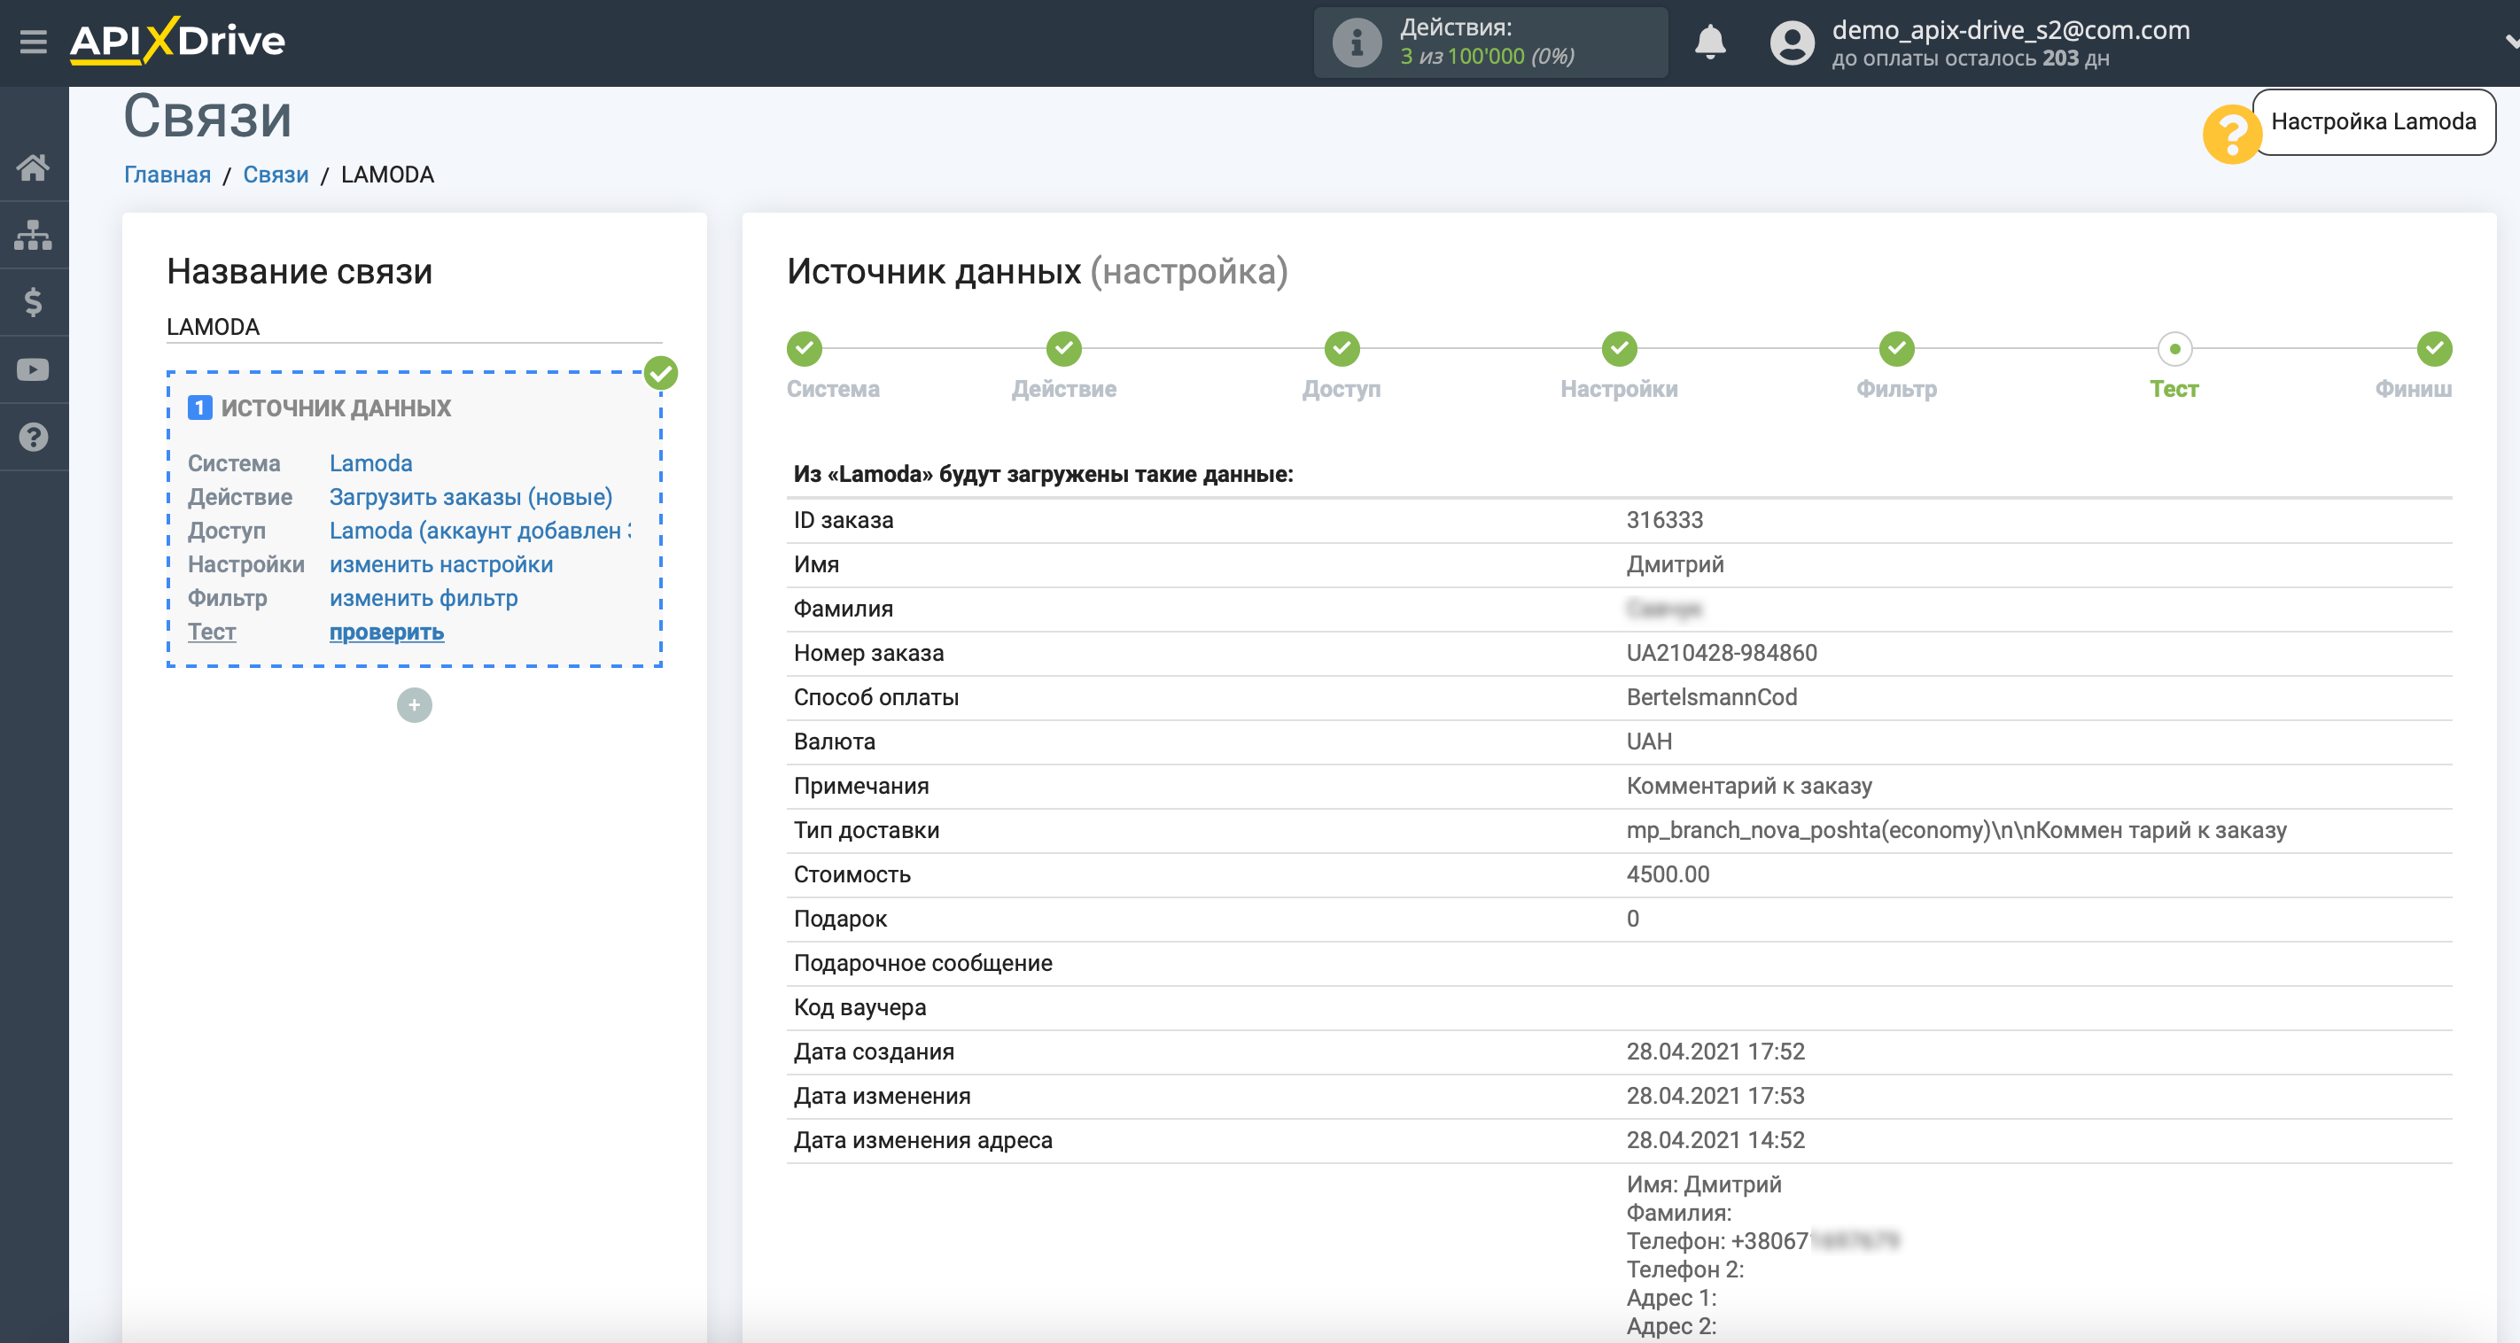2520x1343 pixels.
Task: Open the hamburger menu
Action: 34,41
